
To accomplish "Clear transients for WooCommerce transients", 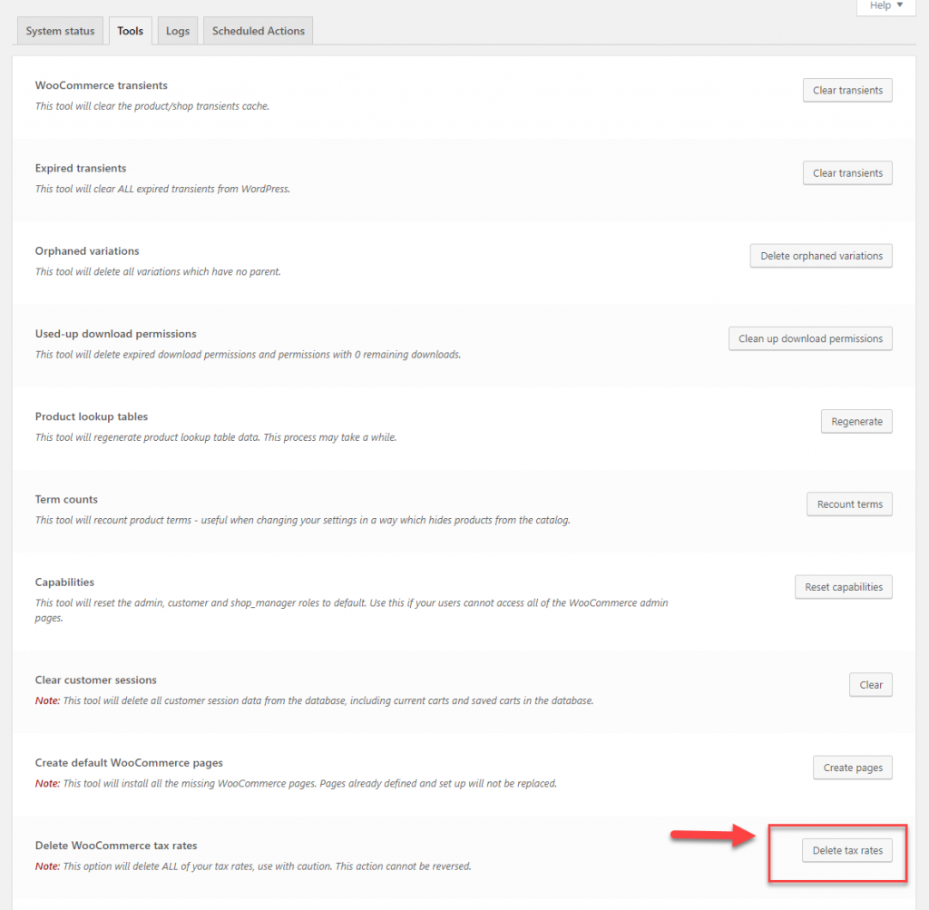I will point(847,90).
